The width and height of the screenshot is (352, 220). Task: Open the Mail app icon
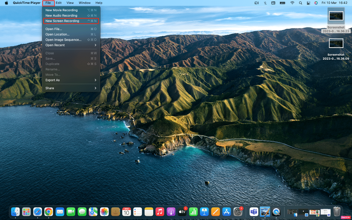click(60, 212)
